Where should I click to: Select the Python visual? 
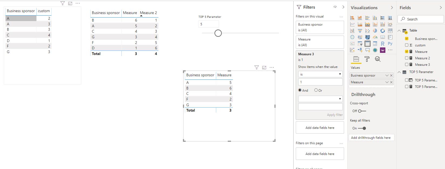(x=390, y=44)
